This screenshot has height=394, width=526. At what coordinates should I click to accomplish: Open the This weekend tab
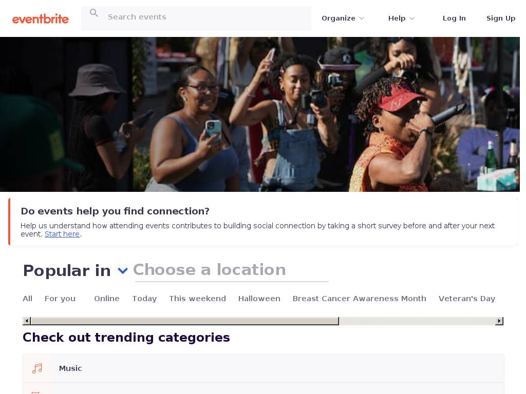click(198, 299)
